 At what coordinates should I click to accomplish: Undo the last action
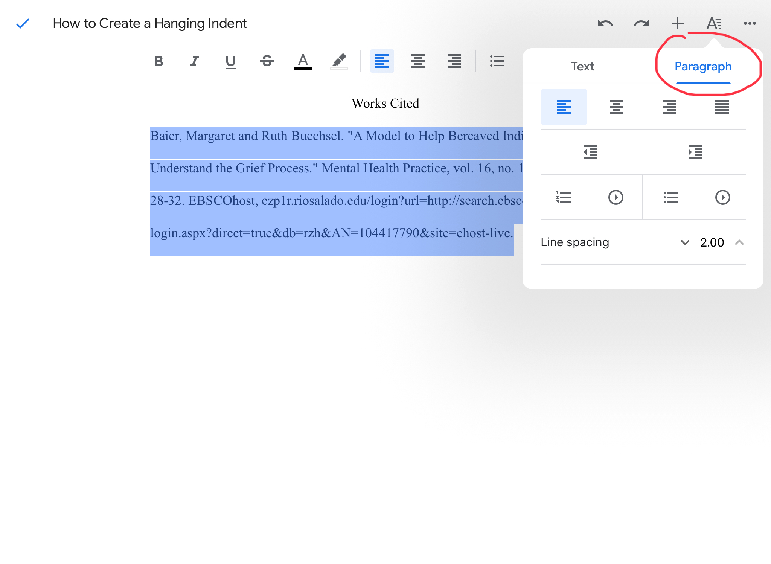pyautogui.click(x=605, y=24)
